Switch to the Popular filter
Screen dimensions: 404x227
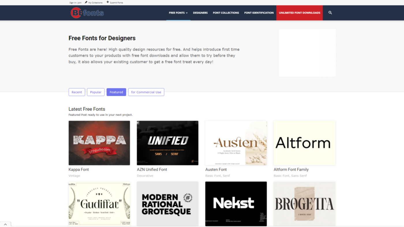click(96, 92)
